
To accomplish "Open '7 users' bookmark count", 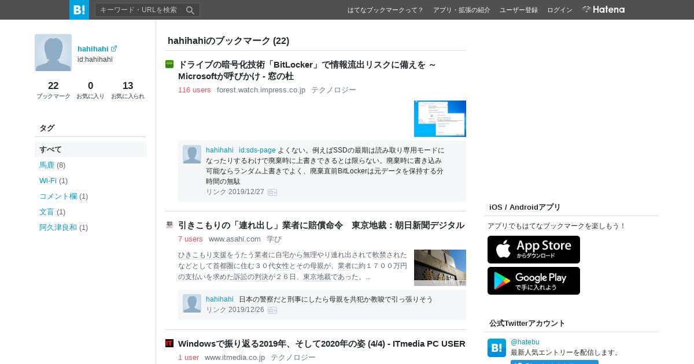I will point(190,239).
